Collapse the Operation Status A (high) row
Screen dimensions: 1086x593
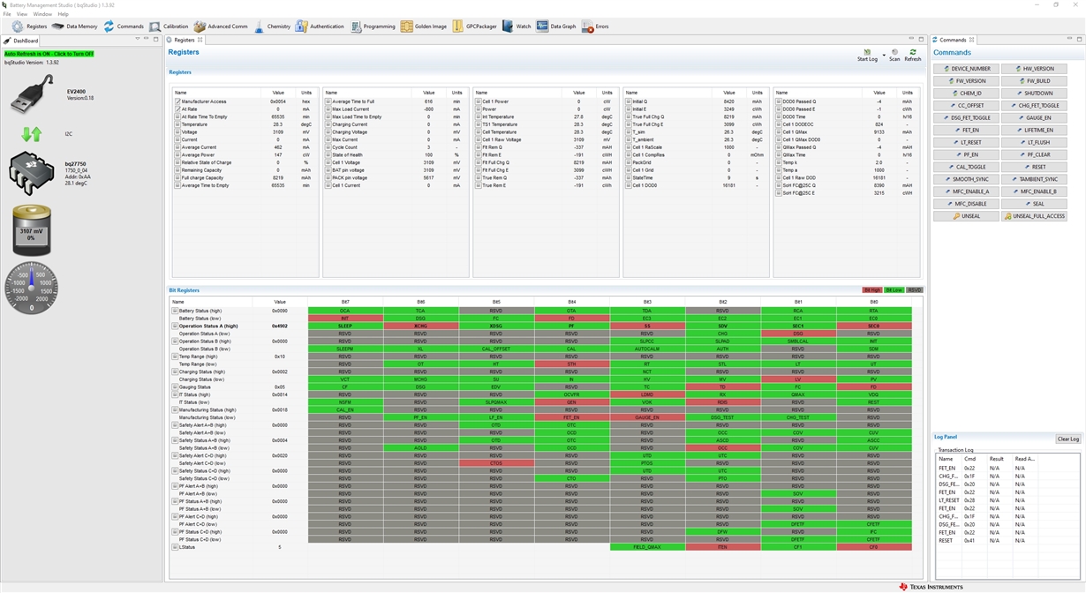click(x=175, y=327)
